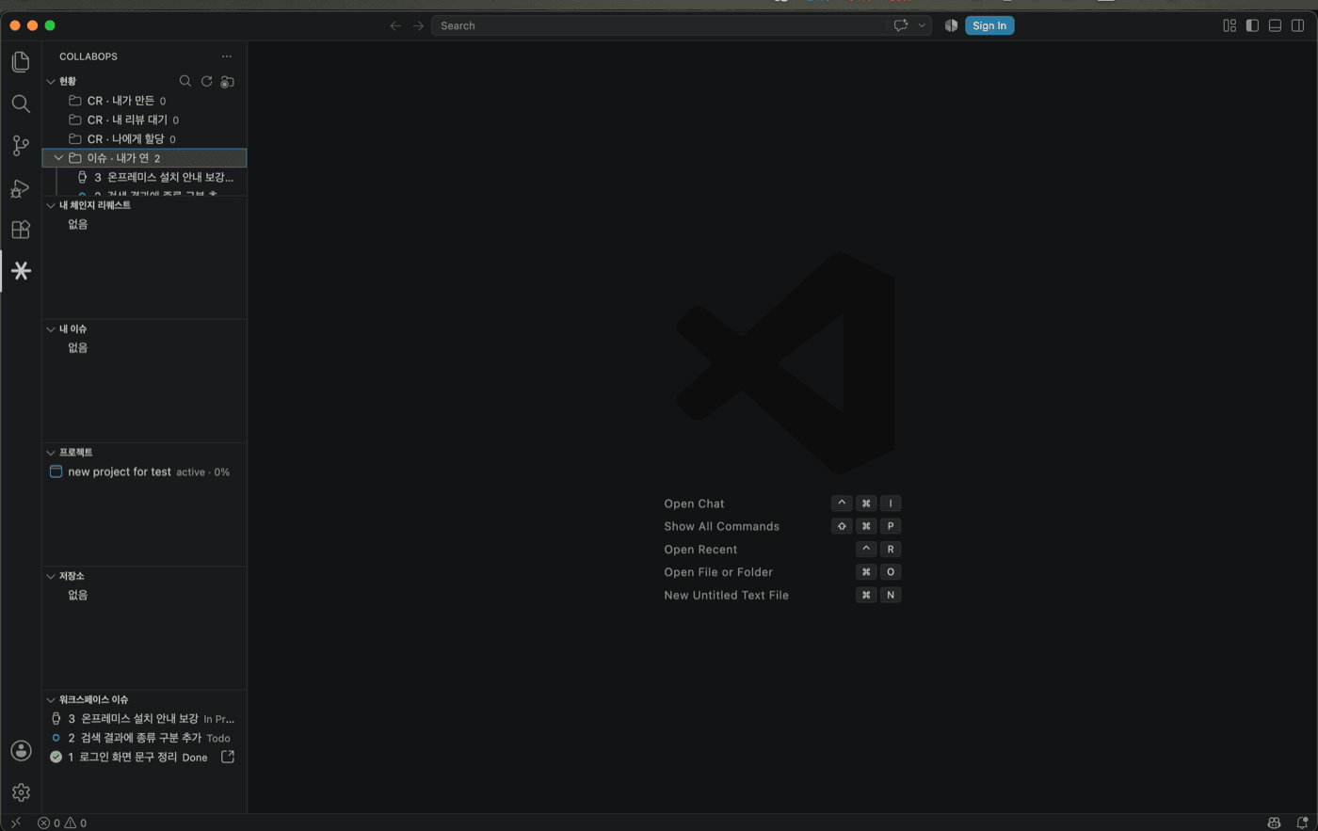Screen dimensions: 1318x831
Task: Collapse the 프로젝트 section
Action: [51, 452]
